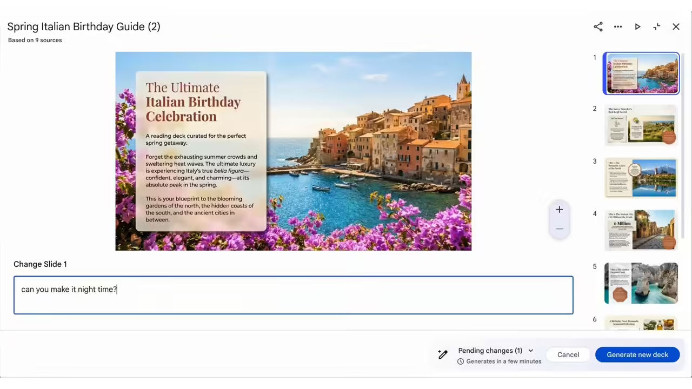The width and height of the screenshot is (692, 389).
Task: Close the slide deck viewer
Action: pyautogui.click(x=676, y=27)
